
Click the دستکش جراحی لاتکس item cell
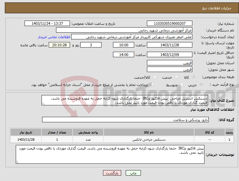[149, 140]
